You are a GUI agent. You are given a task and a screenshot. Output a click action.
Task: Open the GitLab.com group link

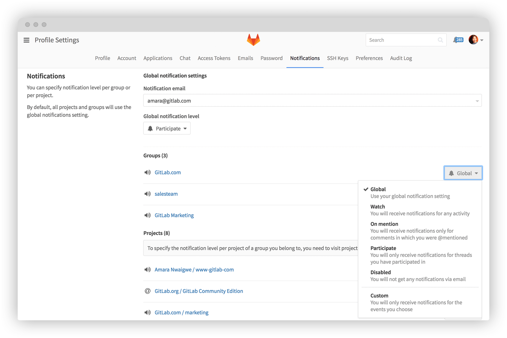tap(168, 173)
